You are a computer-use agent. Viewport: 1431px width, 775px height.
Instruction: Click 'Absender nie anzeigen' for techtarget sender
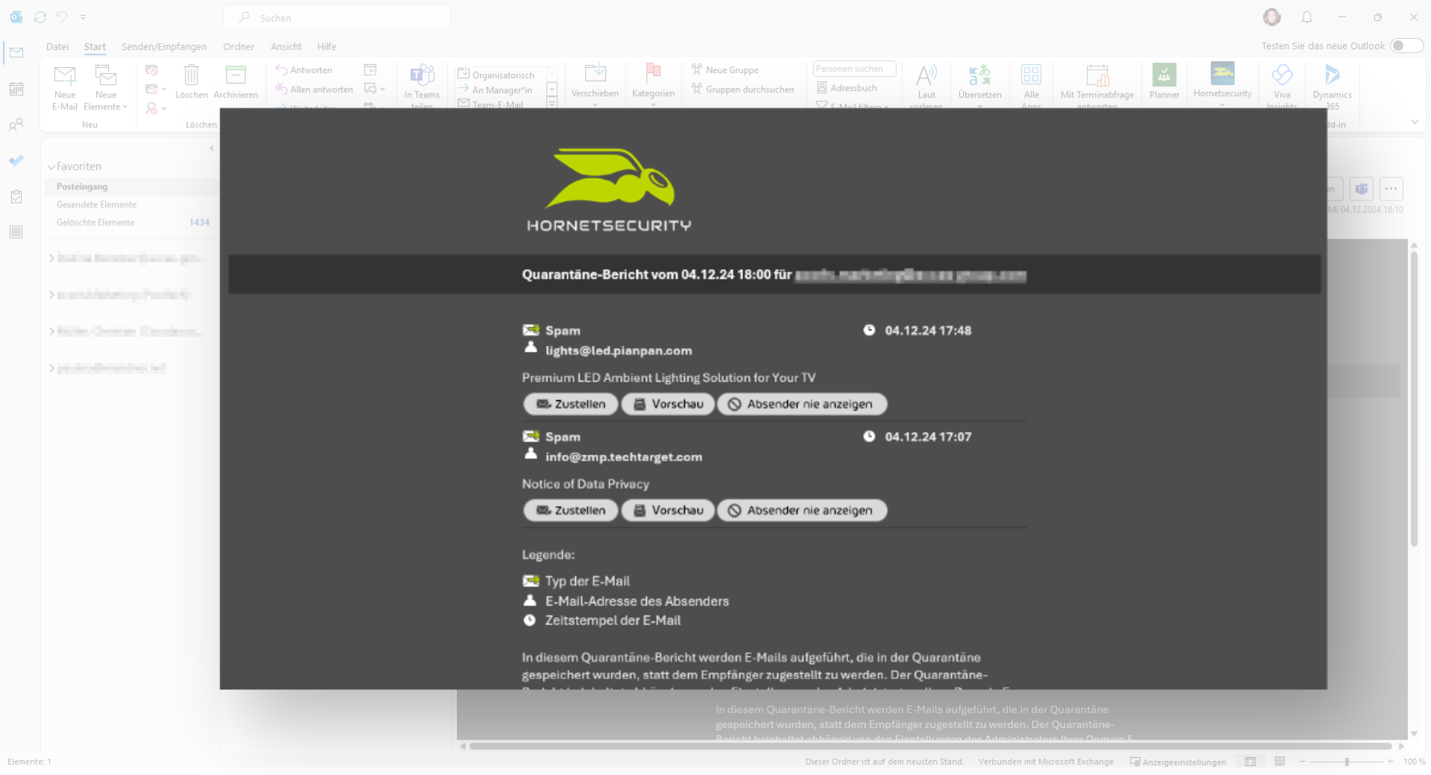pyautogui.click(x=802, y=510)
